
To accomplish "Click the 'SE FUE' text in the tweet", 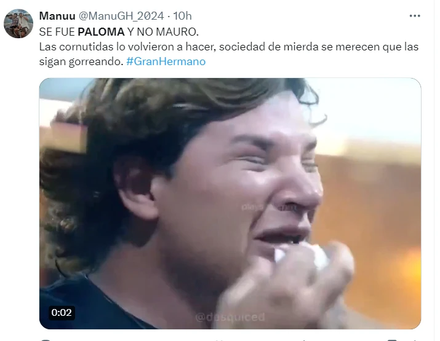I will (57, 32).
